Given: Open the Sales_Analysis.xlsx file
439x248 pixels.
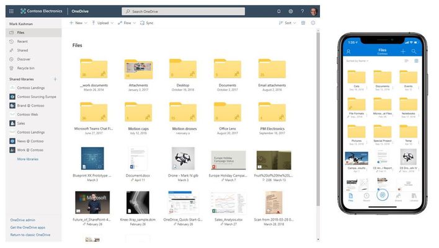Looking at the screenshot, I should [228, 203].
